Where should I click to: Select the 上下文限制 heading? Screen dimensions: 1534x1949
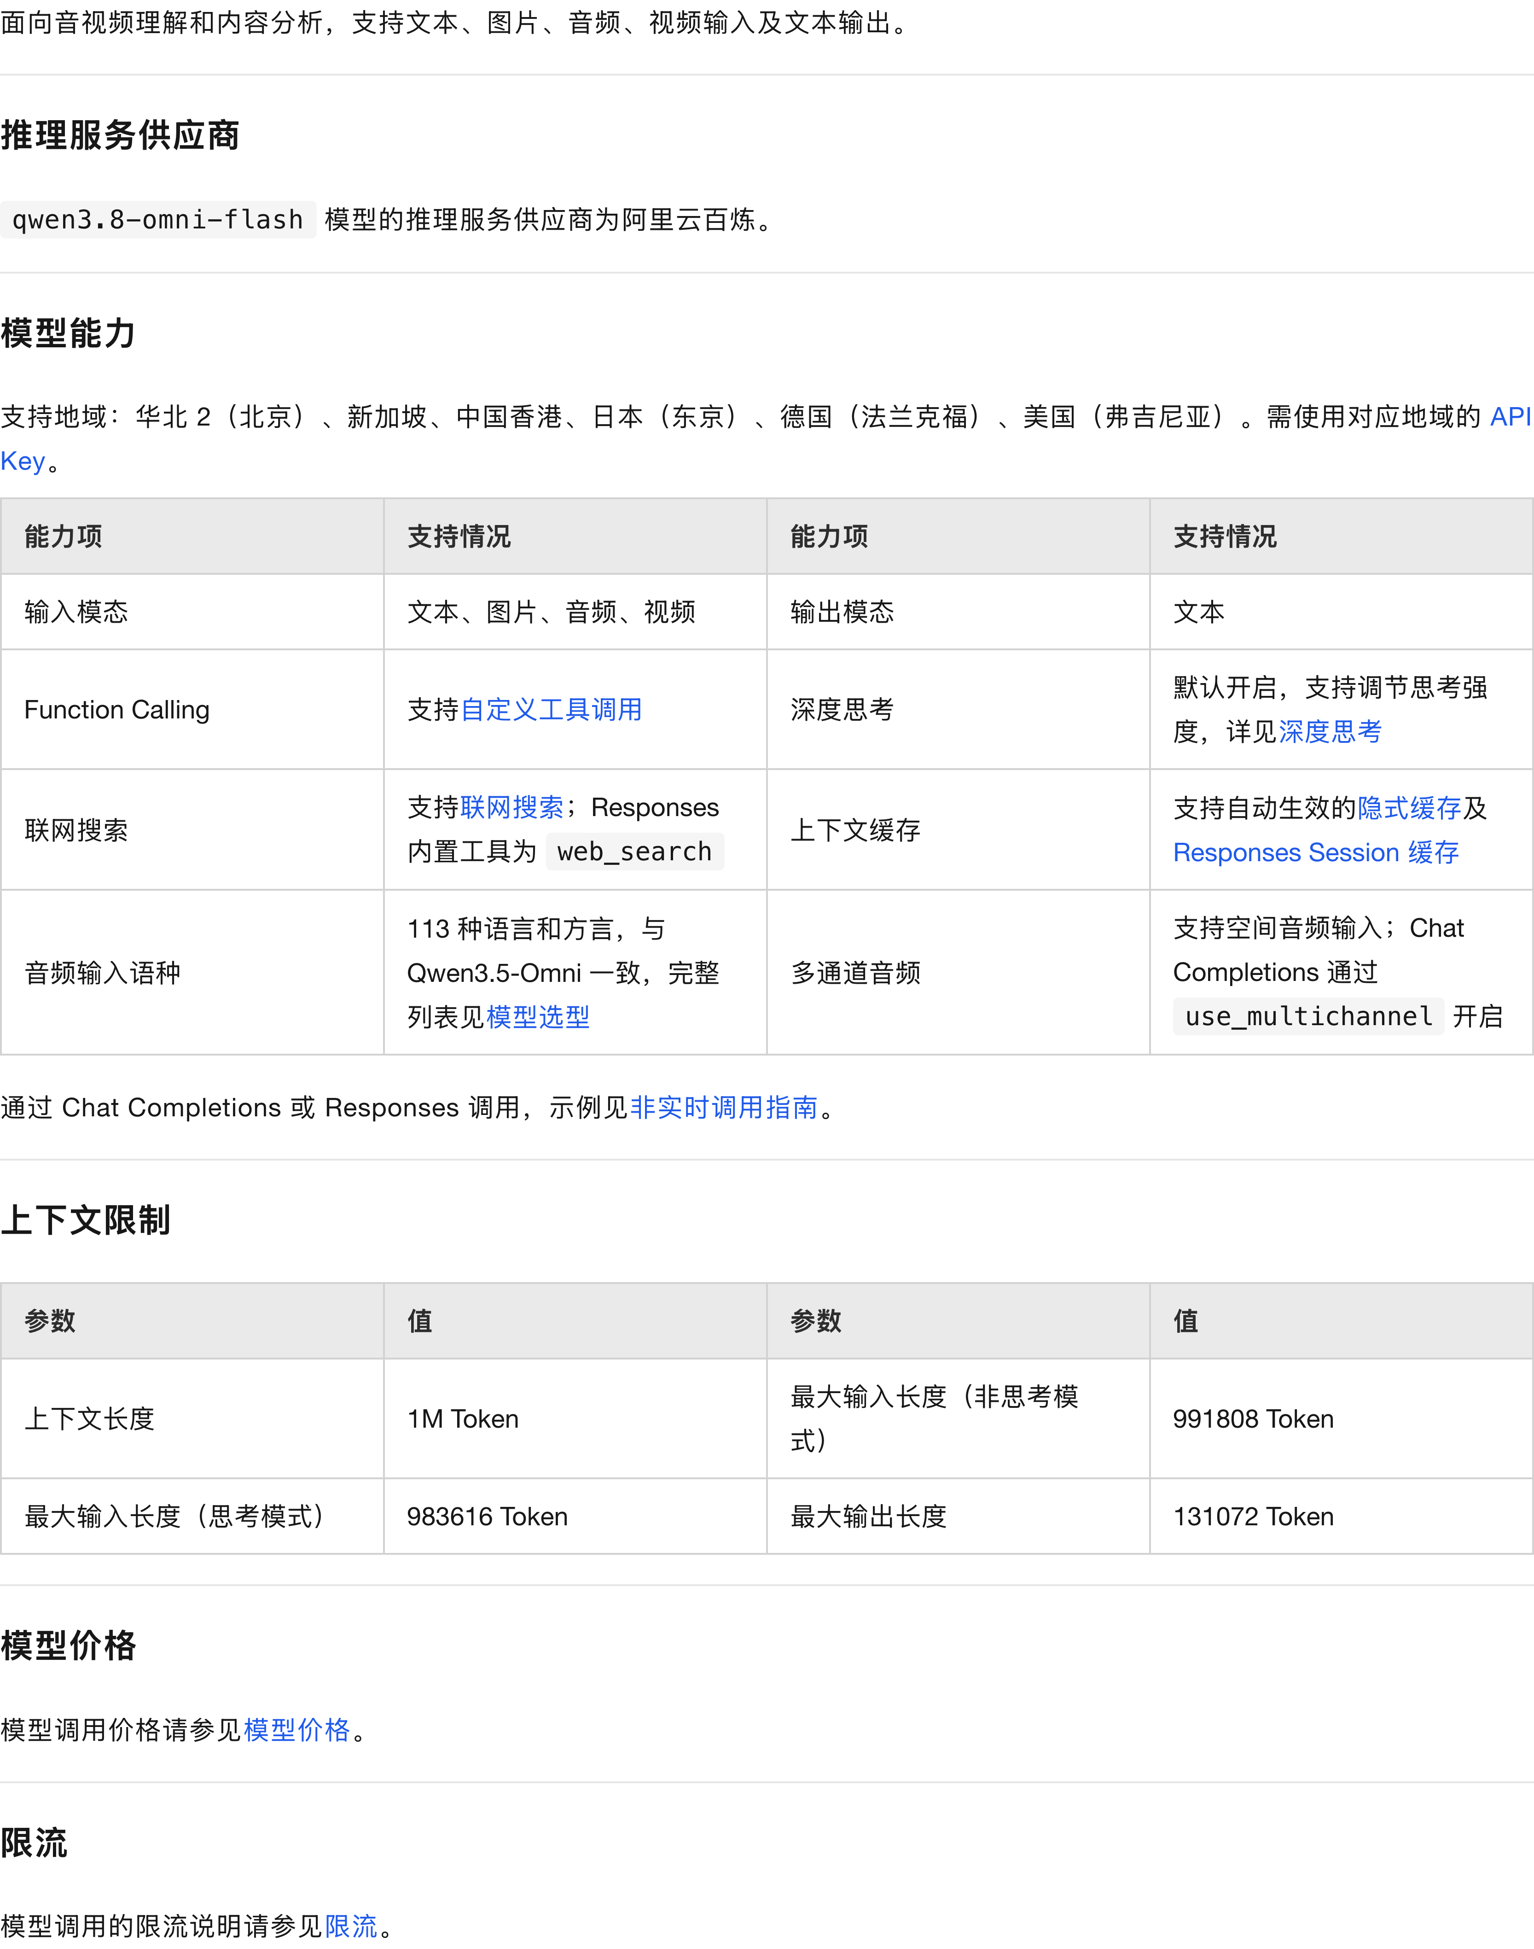(85, 1220)
